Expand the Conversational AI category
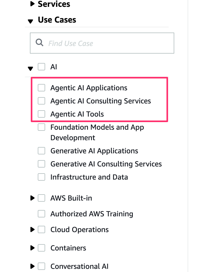The height and width of the screenshot is (272, 201). point(32,266)
